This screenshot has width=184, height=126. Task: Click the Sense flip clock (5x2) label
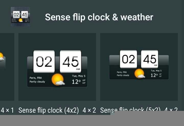coord(130,109)
